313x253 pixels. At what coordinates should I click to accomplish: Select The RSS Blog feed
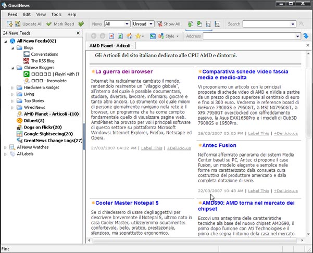click(x=43, y=61)
